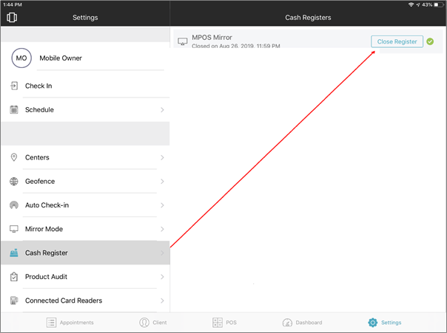Tap the POS grid icon in tab bar
This screenshot has width=447, height=333.
pyautogui.click(x=218, y=323)
